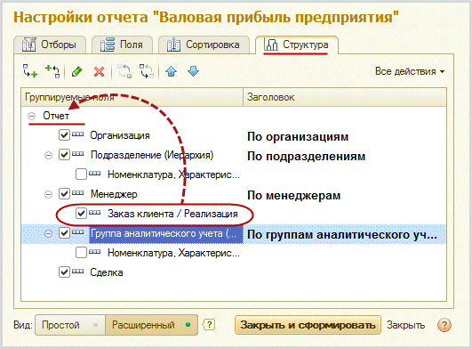Open the Все действия dropdown menu
The width and height of the screenshot is (472, 349).
point(410,72)
